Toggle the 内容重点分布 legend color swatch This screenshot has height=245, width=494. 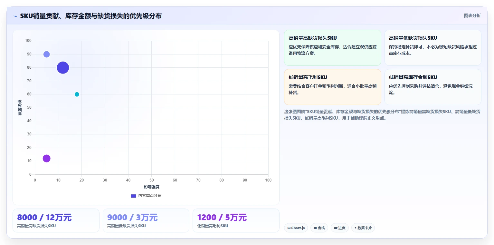click(x=133, y=196)
